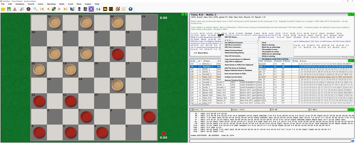Open the Engine menu

(88, 4)
